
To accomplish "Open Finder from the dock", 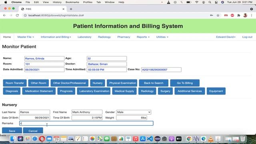I will pos(13,139).
